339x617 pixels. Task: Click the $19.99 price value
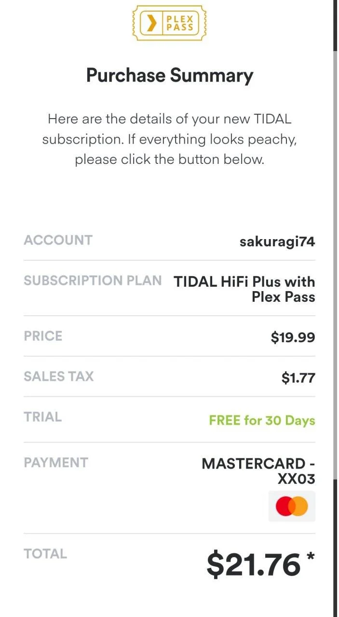(x=293, y=337)
